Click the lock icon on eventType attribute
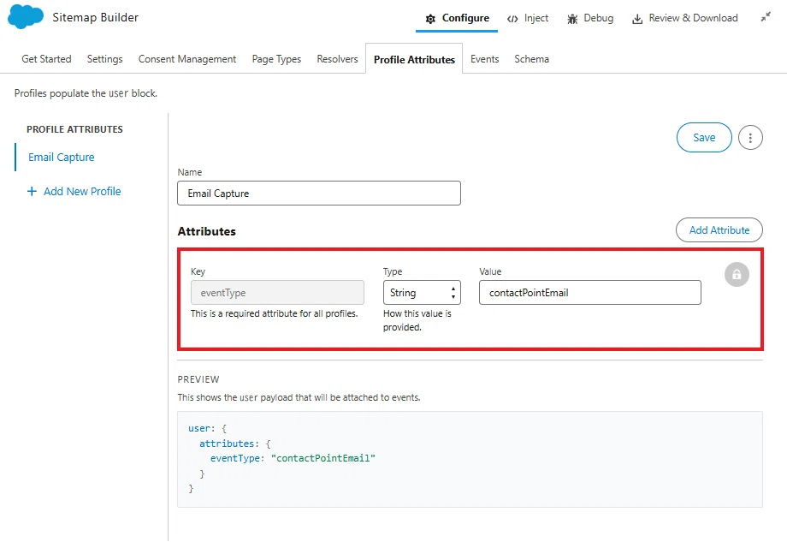787x542 pixels. coord(737,275)
